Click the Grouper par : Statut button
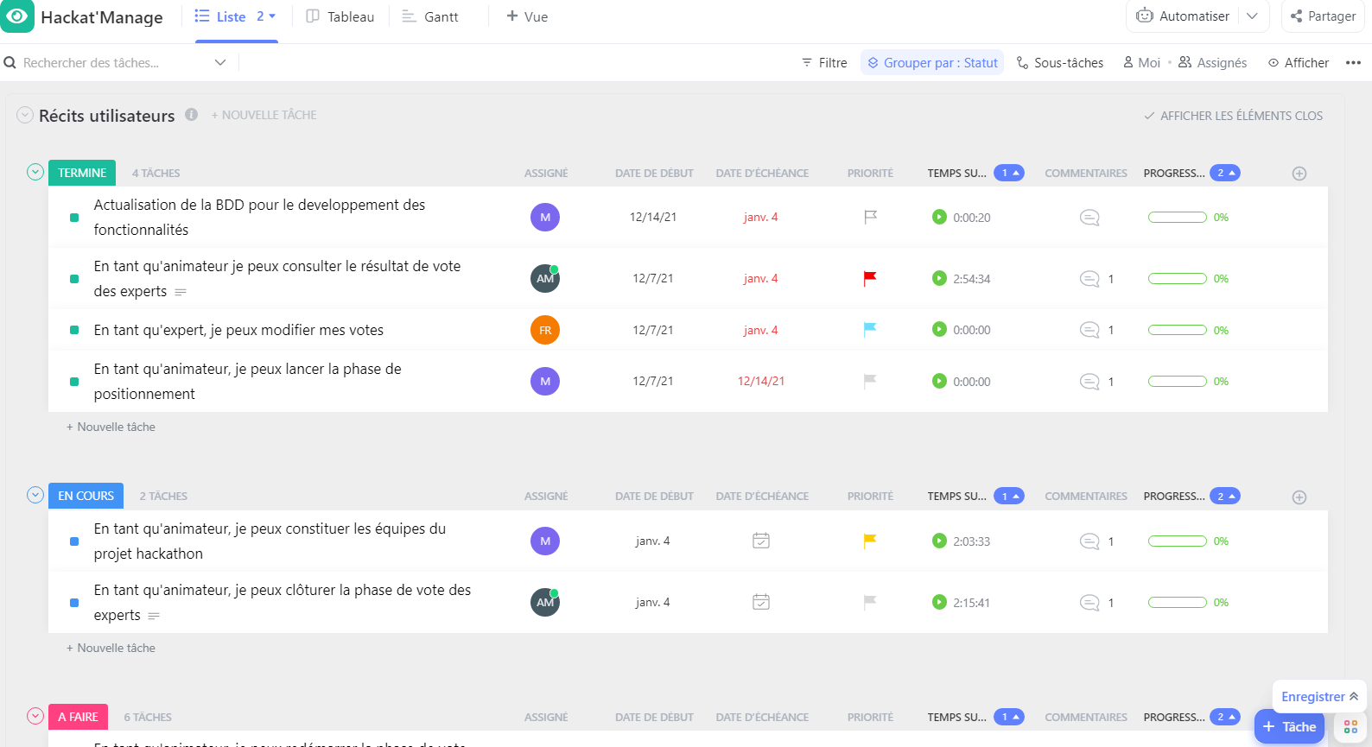This screenshot has width=1372, height=747. pyautogui.click(x=932, y=63)
